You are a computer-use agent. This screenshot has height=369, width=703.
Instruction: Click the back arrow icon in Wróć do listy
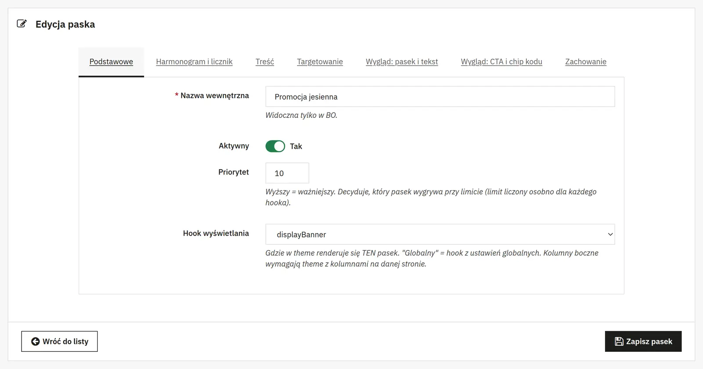tap(35, 341)
